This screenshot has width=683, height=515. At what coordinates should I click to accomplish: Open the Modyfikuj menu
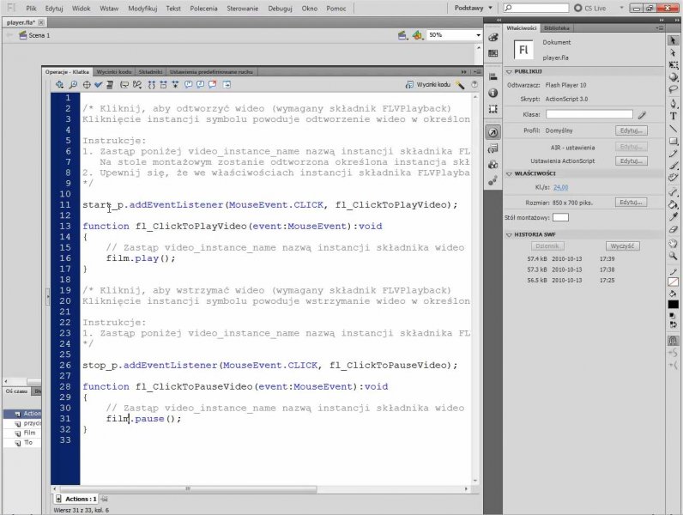(x=142, y=7)
